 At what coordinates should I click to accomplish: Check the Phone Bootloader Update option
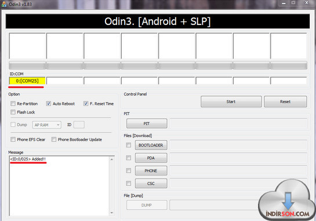click(x=53, y=139)
